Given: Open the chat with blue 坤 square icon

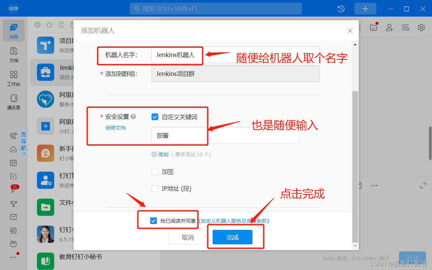Looking at the screenshot, I should (52, 126).
